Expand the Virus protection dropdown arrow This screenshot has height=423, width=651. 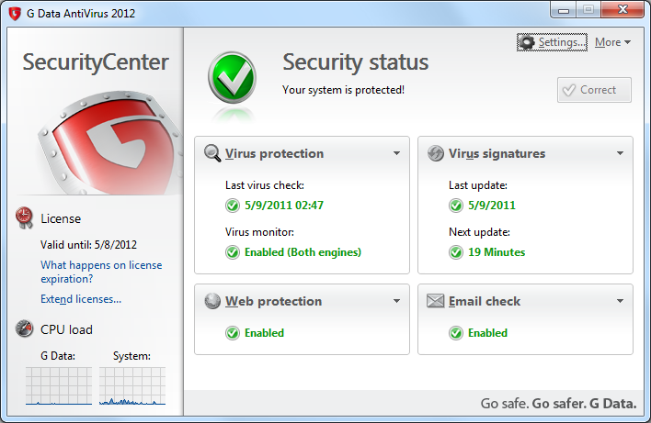396,153
